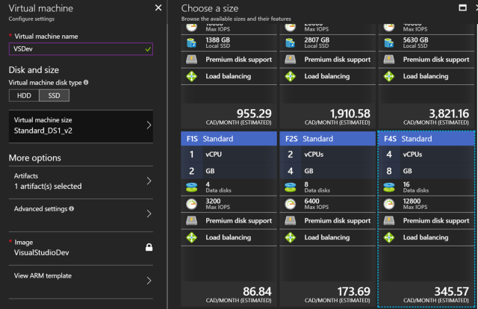Select the F1S Standard size header
The image size is (478, 309).
(227, 139)
